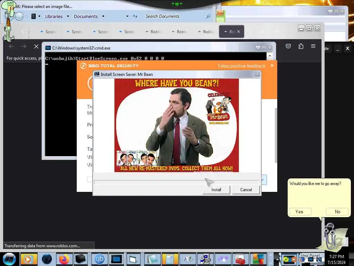Click the www.mrbean.com text in the banner
Viewport: 354px width, 266px height.
tap(219, 123)
